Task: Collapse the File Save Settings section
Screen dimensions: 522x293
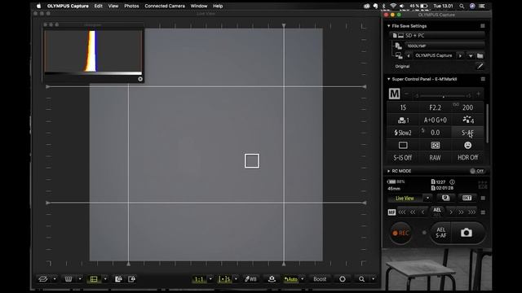Action: pos(388,26)
